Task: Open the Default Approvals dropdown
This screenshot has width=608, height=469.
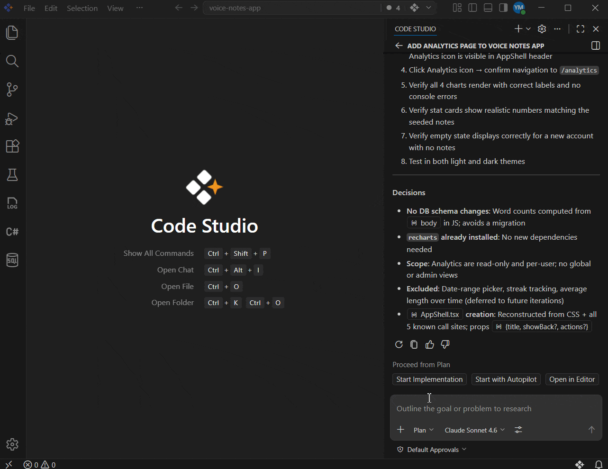Action: click(x=432, y=450)
